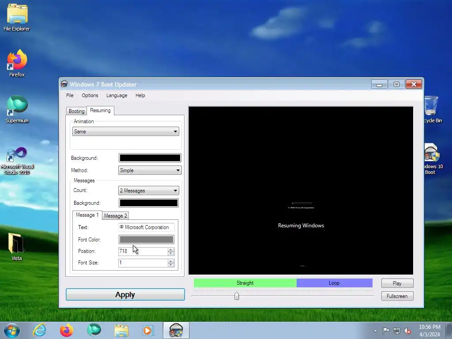Open Firefox desktop shortcut

click(x=17, y=63)
